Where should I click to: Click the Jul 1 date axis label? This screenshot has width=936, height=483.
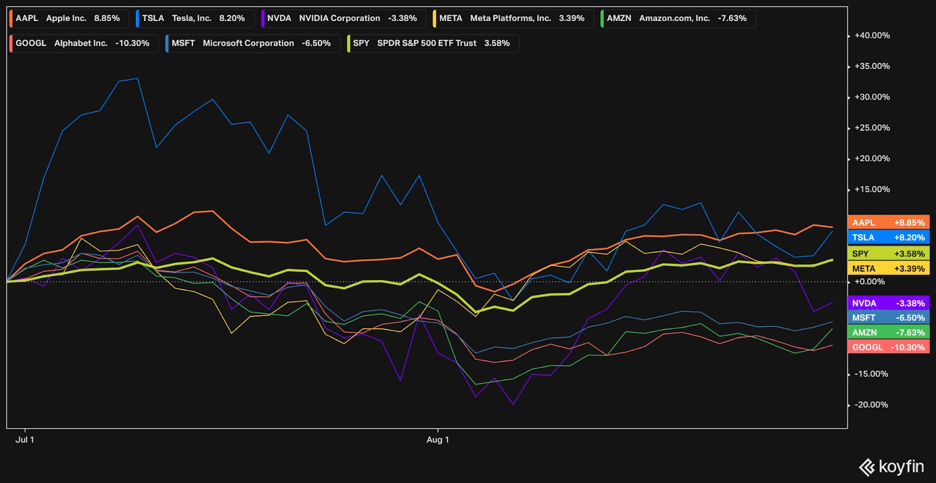(x=25, y=440)
